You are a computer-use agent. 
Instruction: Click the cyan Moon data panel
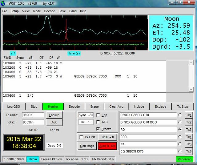pyautogui.click(x=171, y=33)
